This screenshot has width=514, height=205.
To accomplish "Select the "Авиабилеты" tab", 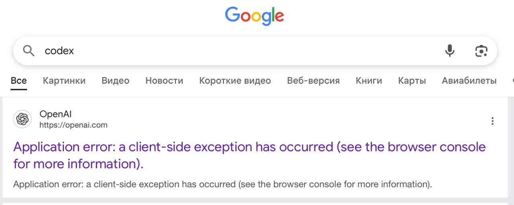I will click(469, 81).
